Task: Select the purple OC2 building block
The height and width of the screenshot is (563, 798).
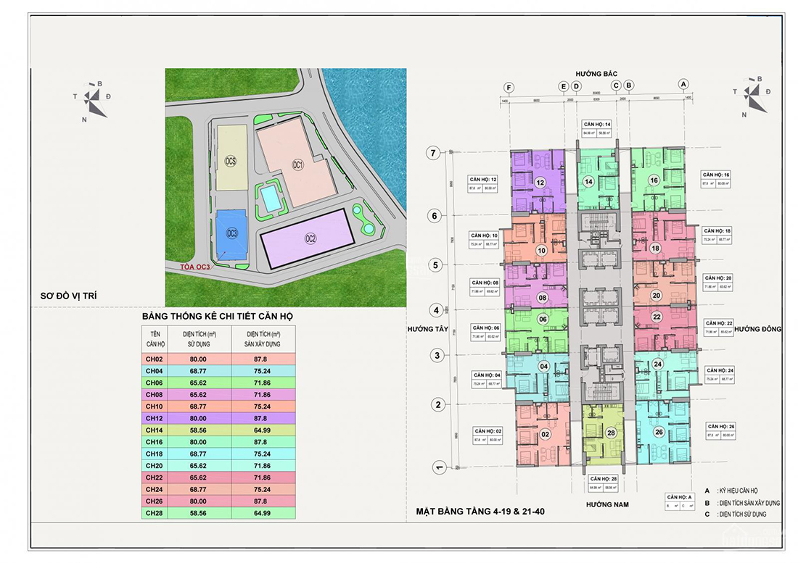Action: pos(307,239)
